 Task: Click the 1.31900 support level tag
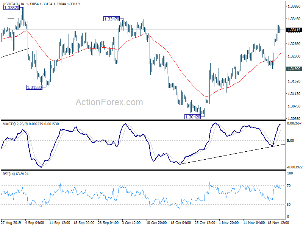(x=294, y=69)
